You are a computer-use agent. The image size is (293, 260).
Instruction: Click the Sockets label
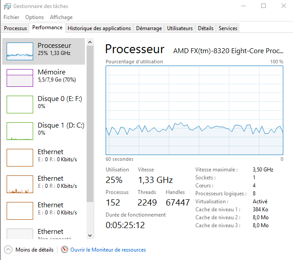coord(205,178)
